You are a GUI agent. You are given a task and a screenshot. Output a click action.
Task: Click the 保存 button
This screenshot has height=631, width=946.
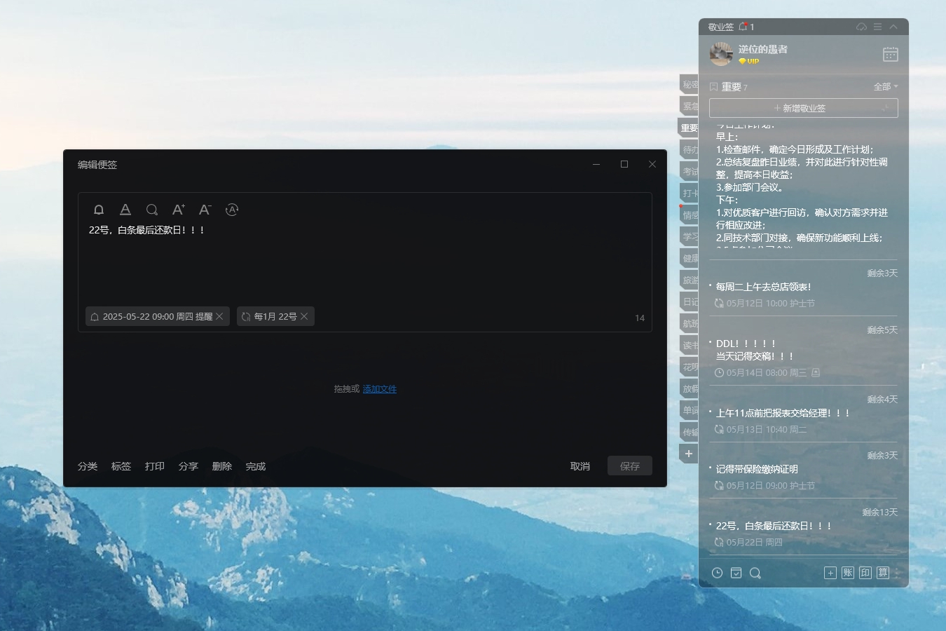pos(630,466)
